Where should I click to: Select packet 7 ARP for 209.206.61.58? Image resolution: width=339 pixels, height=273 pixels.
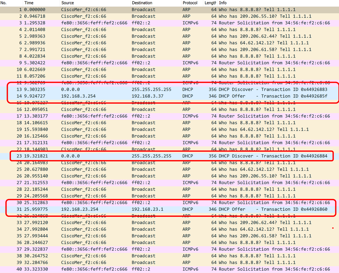pos(170,49)
